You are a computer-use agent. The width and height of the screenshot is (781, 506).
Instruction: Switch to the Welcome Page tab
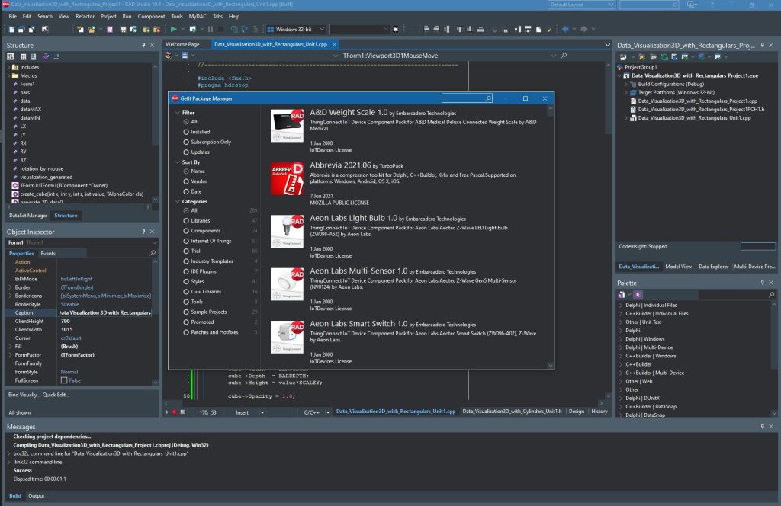[x=182, y=44]
